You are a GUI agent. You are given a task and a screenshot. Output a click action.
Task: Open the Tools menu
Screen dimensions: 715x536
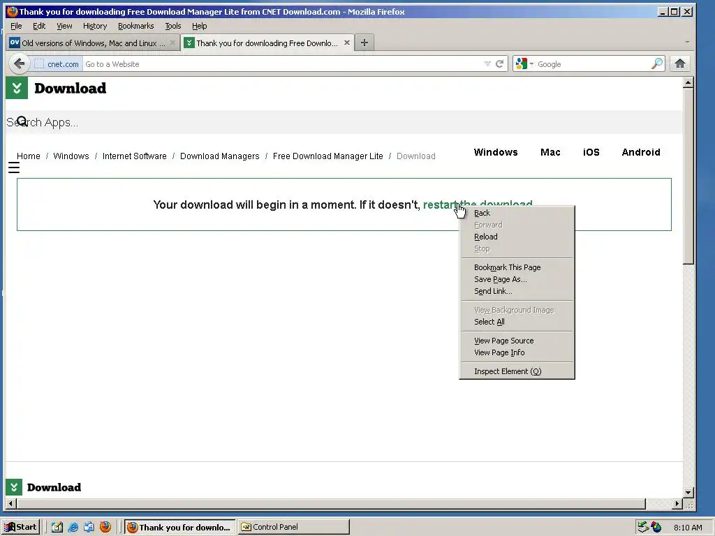[x=173, y=26]
